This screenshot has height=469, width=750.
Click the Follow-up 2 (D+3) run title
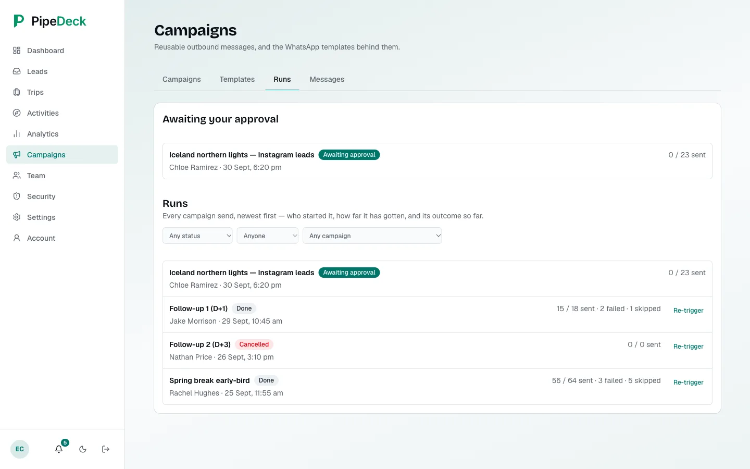pyautogui.click(x=200, y=344)
